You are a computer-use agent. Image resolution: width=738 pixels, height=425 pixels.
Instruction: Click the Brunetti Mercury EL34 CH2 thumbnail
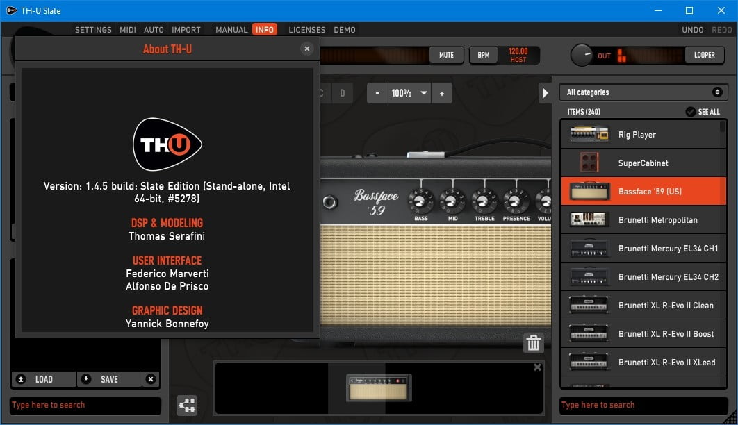click(x=589, y=277)
